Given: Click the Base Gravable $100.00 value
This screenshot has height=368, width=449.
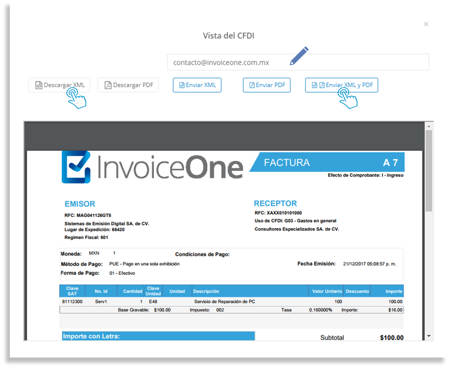Looking at the screenshot, I should pyautogui.click(x=162, y=310).
